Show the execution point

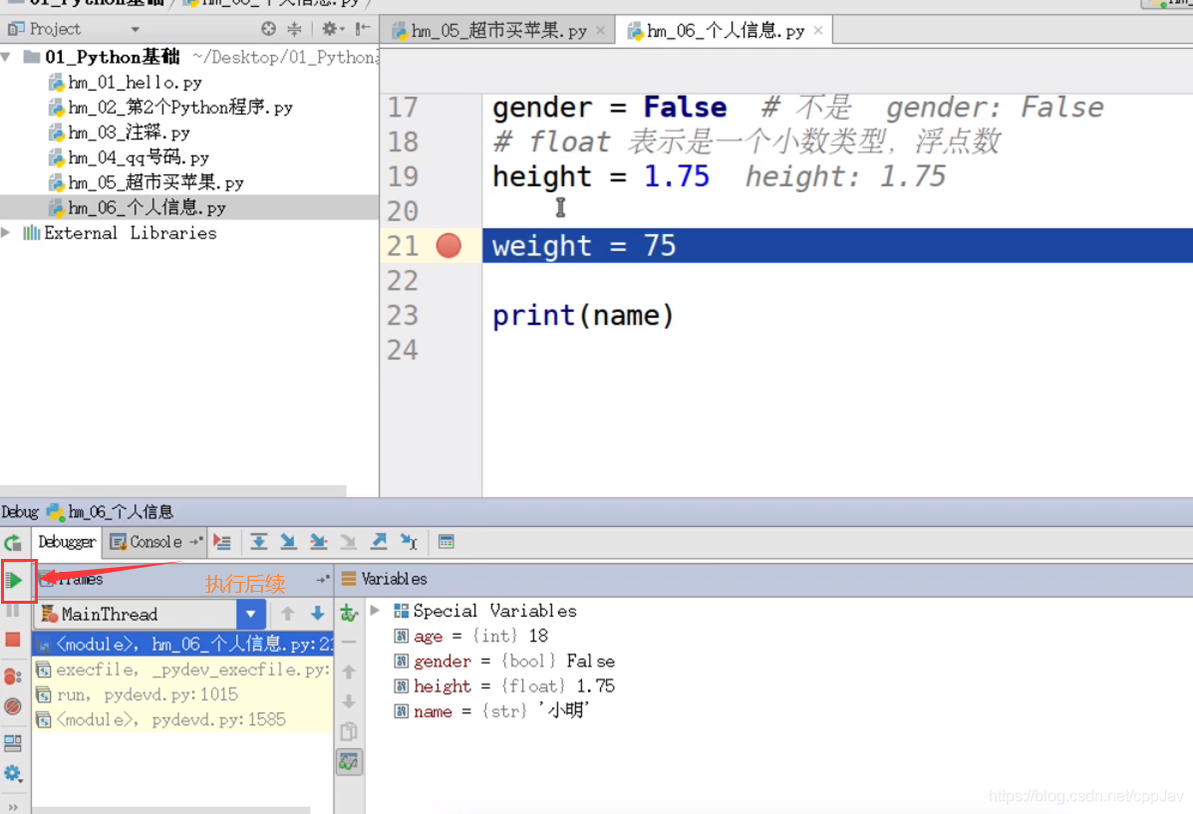click(222, 542)
